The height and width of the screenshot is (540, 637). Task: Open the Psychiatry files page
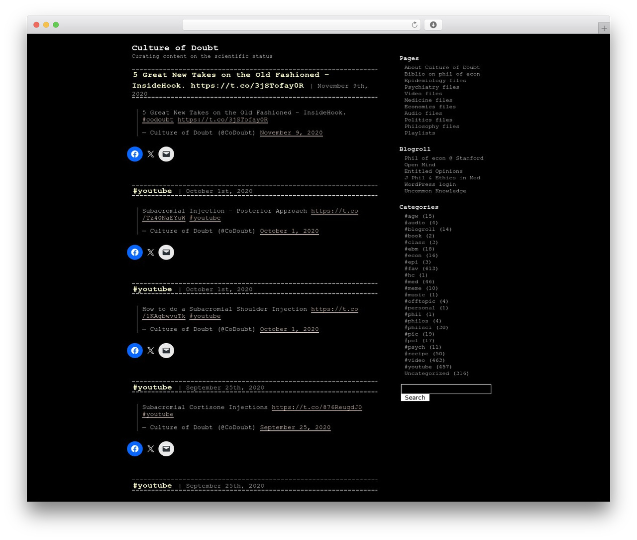coord(431,87)
